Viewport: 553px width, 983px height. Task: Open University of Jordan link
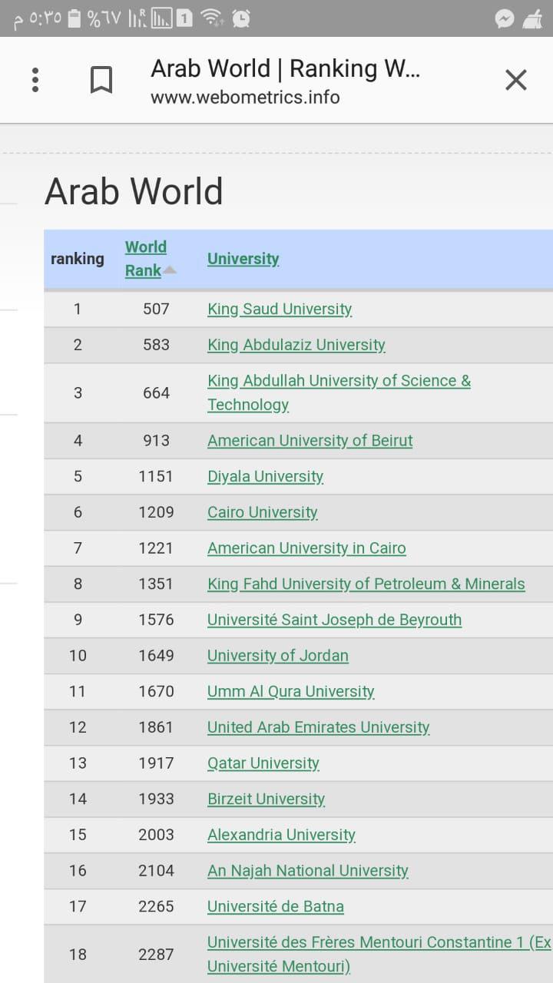point(278,656)
